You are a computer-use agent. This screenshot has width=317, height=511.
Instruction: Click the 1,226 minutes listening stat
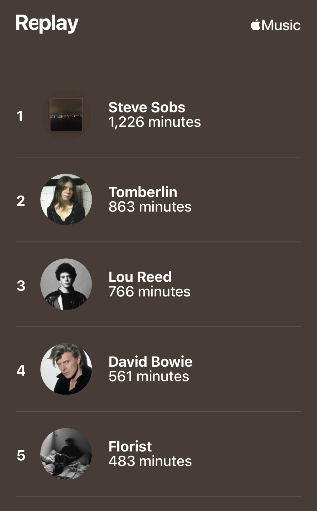tap(155, 122)
